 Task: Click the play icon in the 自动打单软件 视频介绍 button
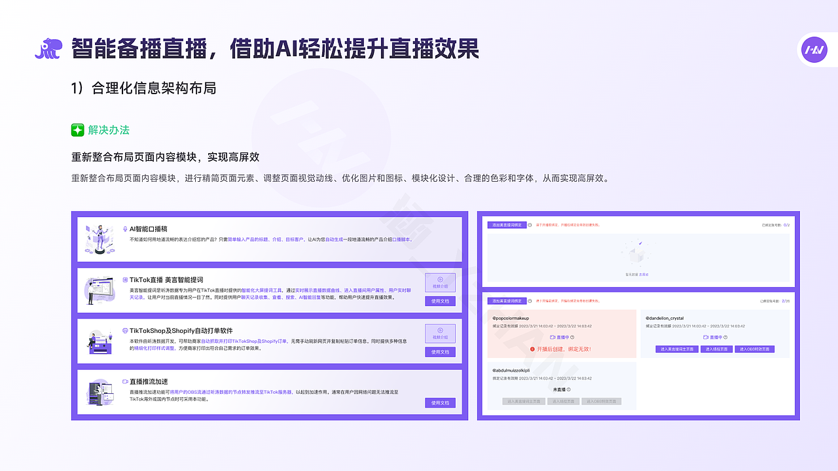click(x=440, y=330)
